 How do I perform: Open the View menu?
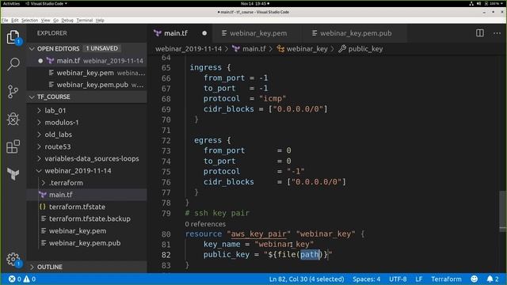click(x=46, y=20)
